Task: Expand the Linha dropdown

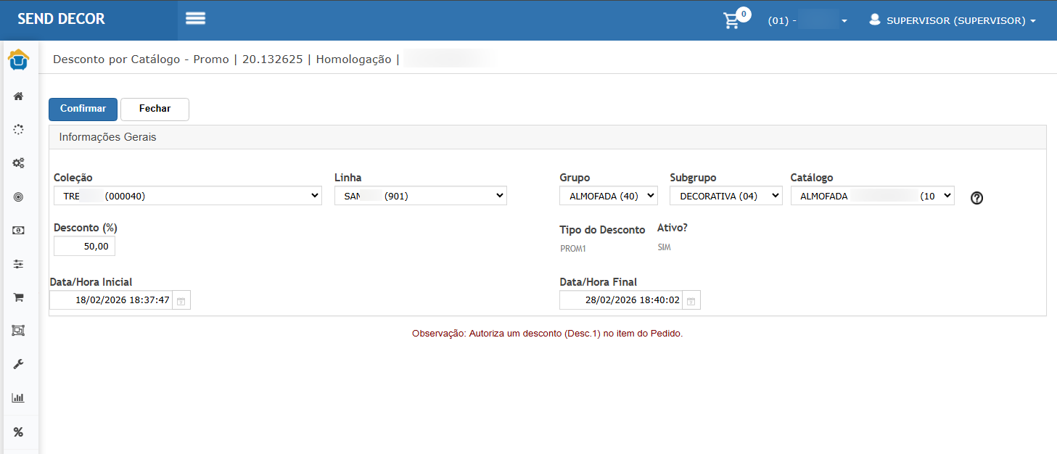Action: tap(420, 196)
